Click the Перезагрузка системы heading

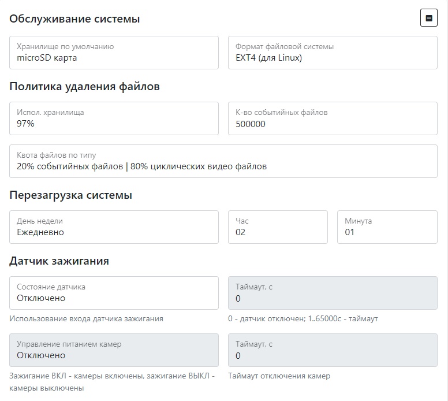point(70,195)
